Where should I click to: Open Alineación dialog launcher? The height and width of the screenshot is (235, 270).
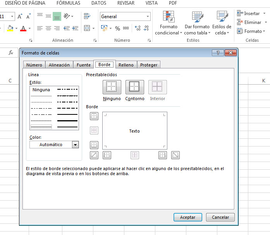pyautogui.click(x=95, y=40)
